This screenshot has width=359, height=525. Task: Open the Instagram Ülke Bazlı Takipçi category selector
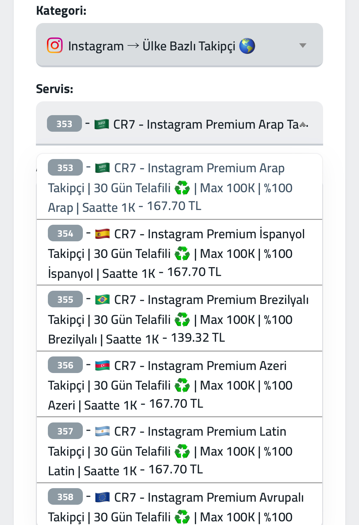(179, 45)
